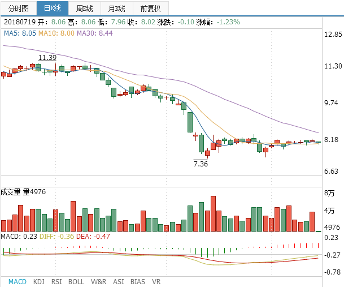Select the 日K线 tab
The width and height of the screenshot is (344, 287).
[x=53, y=8]
